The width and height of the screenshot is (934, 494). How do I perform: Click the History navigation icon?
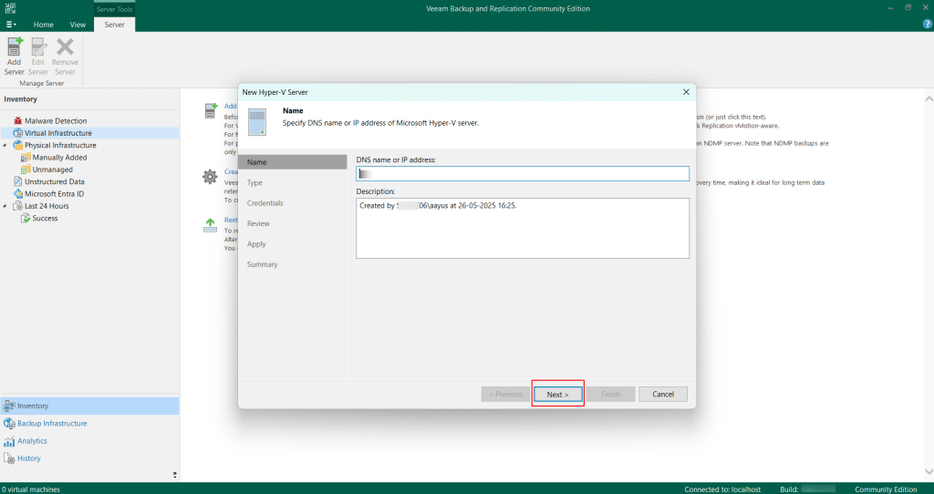click(x=9, y=458)
